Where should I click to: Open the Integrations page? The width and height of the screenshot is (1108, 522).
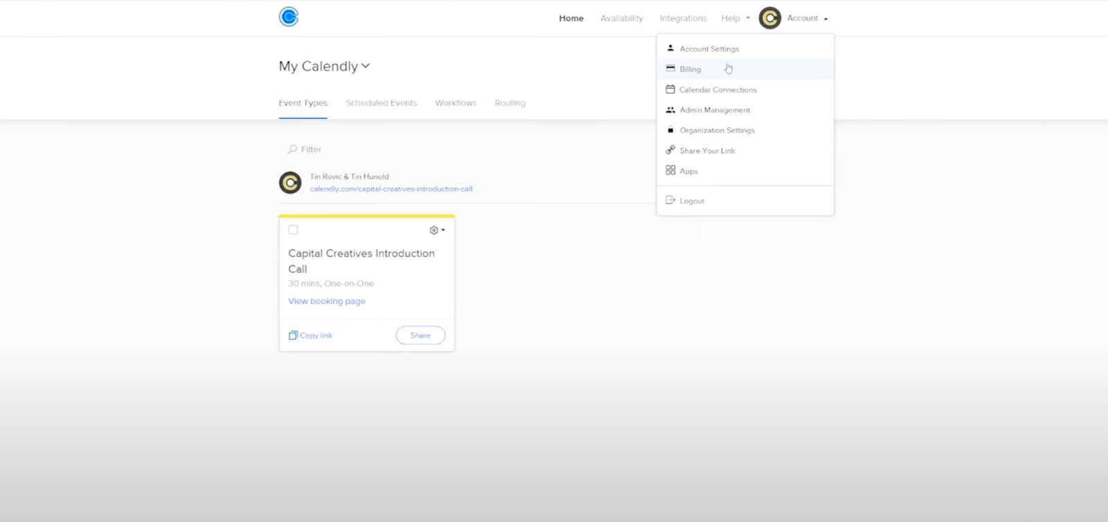tap(683, 18)
